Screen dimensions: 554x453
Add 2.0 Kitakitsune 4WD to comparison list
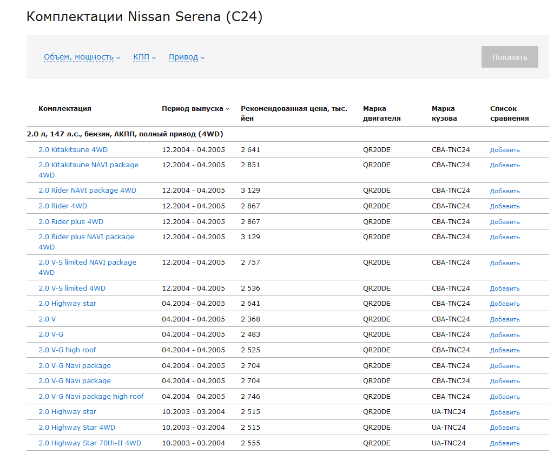[x=505, y=150]
